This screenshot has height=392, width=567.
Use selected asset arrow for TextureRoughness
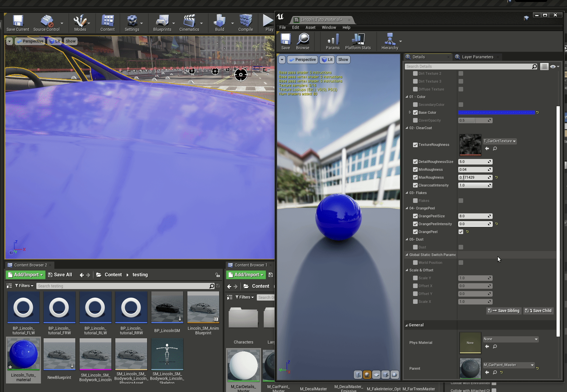pos(487,148)
